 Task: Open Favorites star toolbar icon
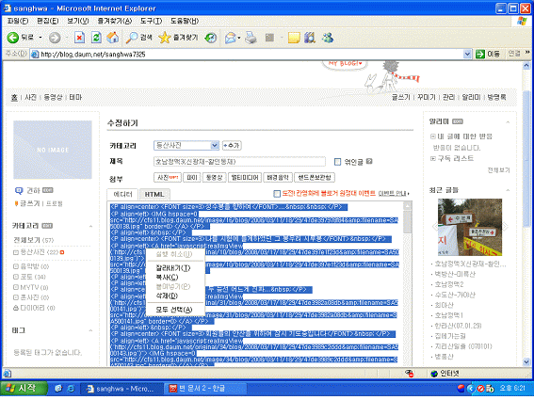coord(165,38)
